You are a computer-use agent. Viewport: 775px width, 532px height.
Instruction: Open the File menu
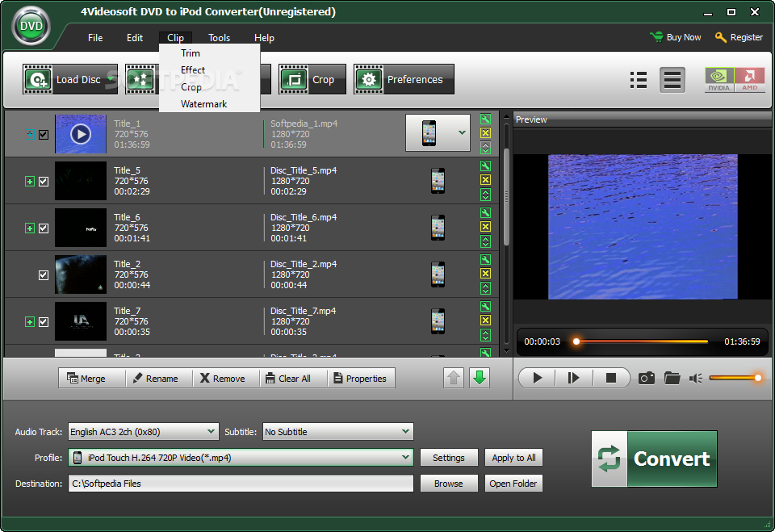tap(95, 38)
